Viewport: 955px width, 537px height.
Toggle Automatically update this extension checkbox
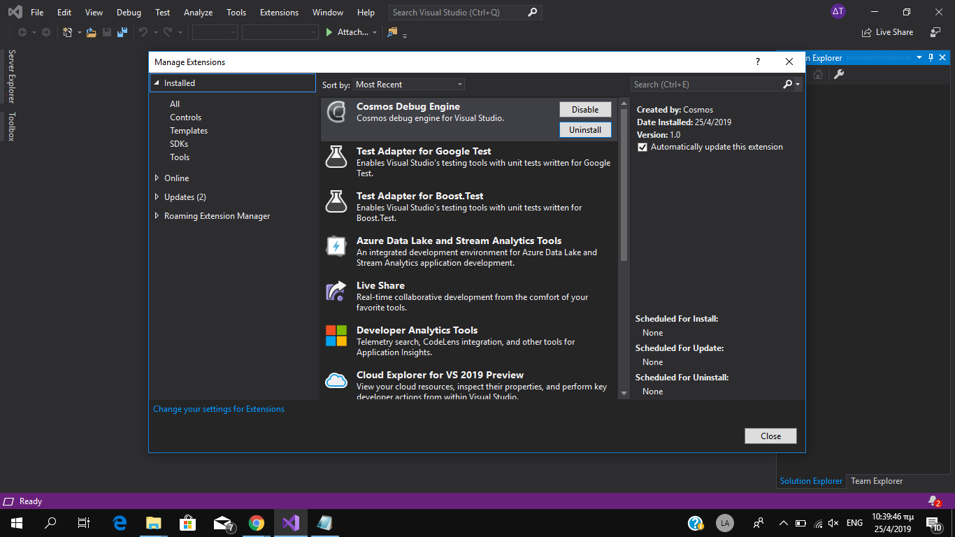[642, 148]
